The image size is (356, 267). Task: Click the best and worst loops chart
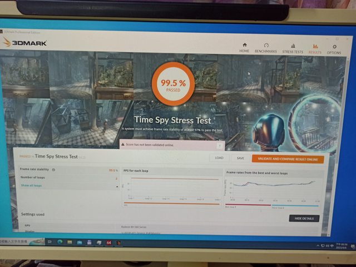273,189
